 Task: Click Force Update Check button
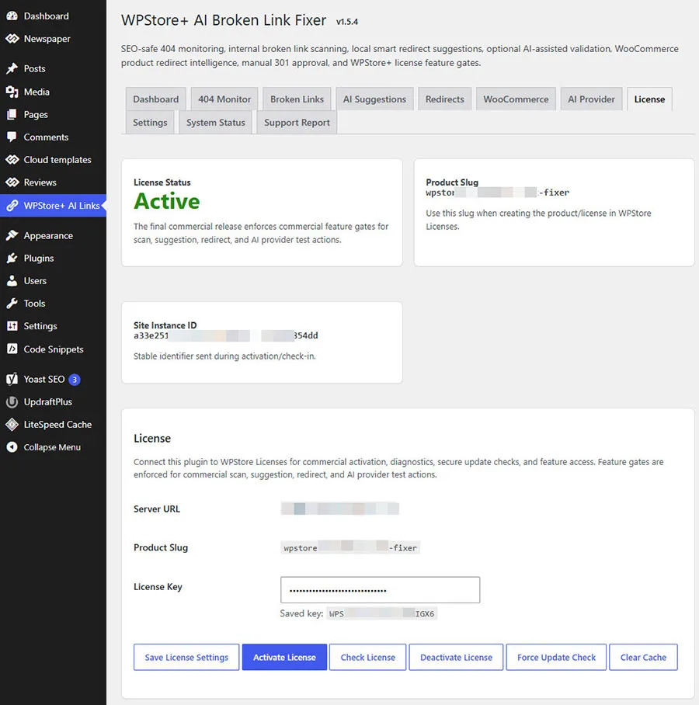pos(556,657)
